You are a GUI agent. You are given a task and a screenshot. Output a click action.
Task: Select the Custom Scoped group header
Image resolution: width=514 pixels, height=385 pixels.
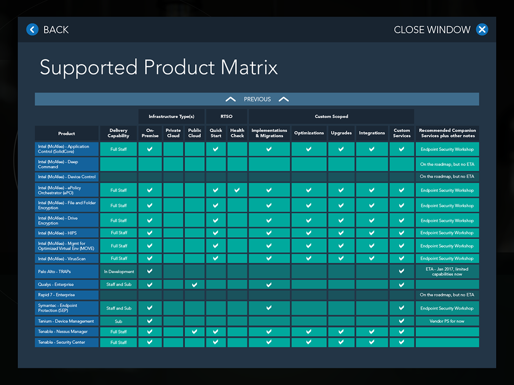tap(331, 116)
